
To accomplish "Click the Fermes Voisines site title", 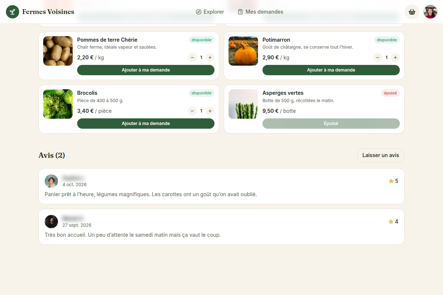I will coord(48,12).
